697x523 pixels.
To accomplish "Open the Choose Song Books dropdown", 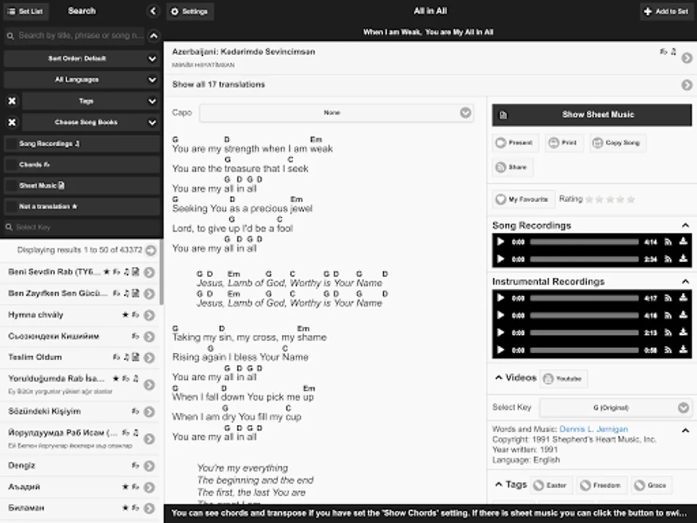I will (91, 123).
